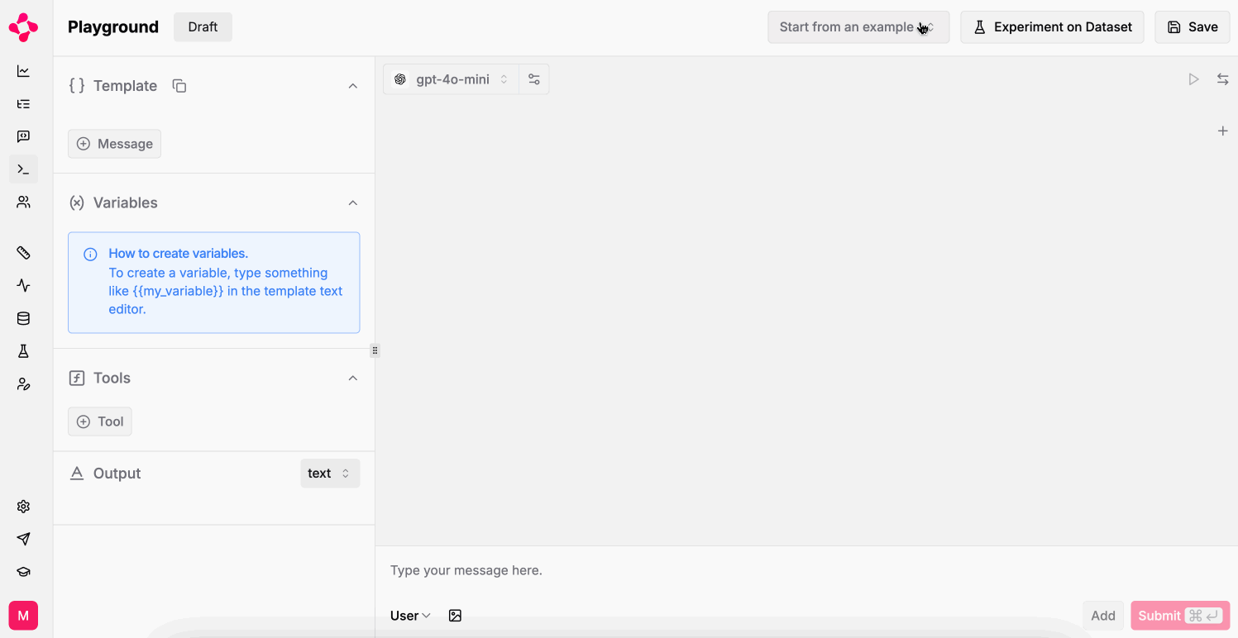The width and height of the screenshot is (1238, 638).
Task: Submit the message
Action: point(1180,616)
